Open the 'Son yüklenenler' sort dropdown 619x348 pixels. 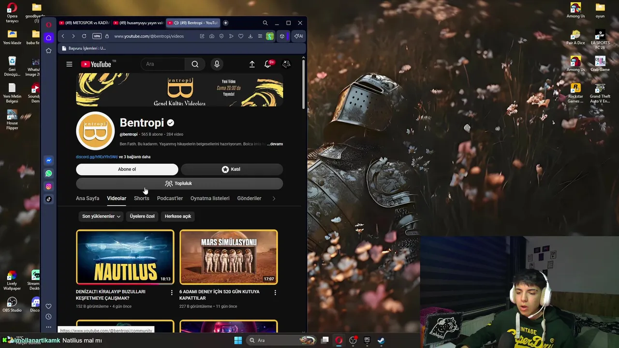(101, 216)
